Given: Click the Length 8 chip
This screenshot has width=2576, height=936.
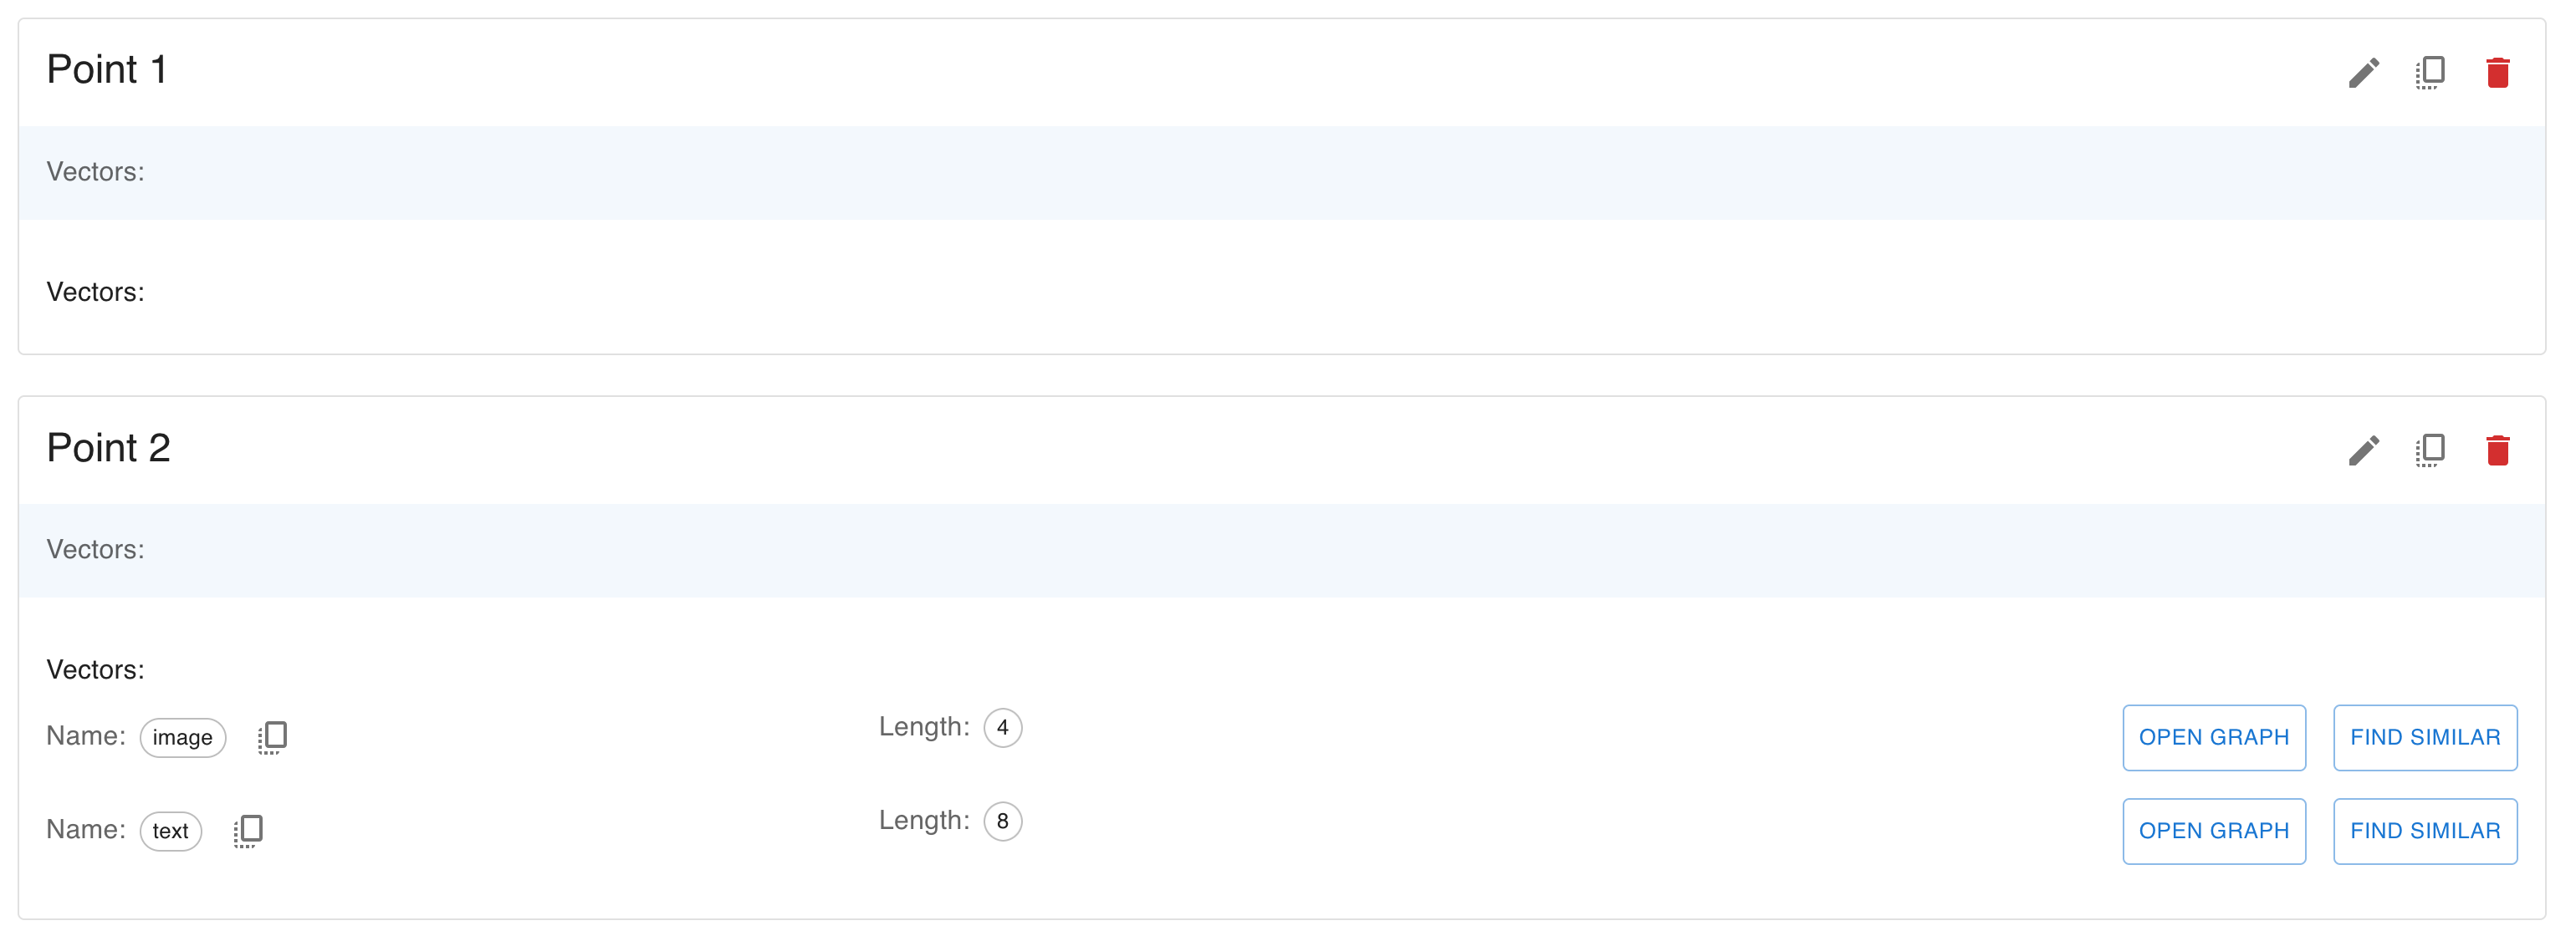Looking at the screenshot, I should coord(1002,822).
